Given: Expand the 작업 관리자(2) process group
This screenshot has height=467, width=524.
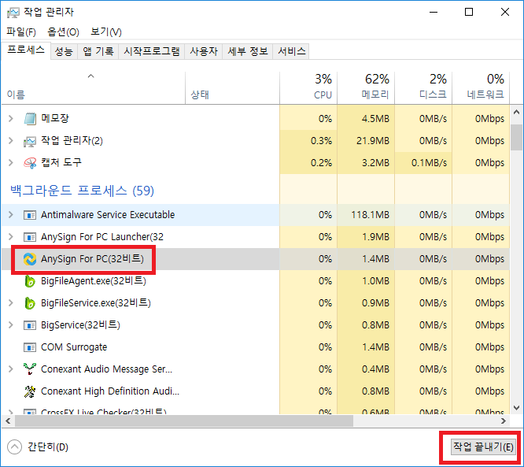Looking at the screenshot, I should (11, 141).
